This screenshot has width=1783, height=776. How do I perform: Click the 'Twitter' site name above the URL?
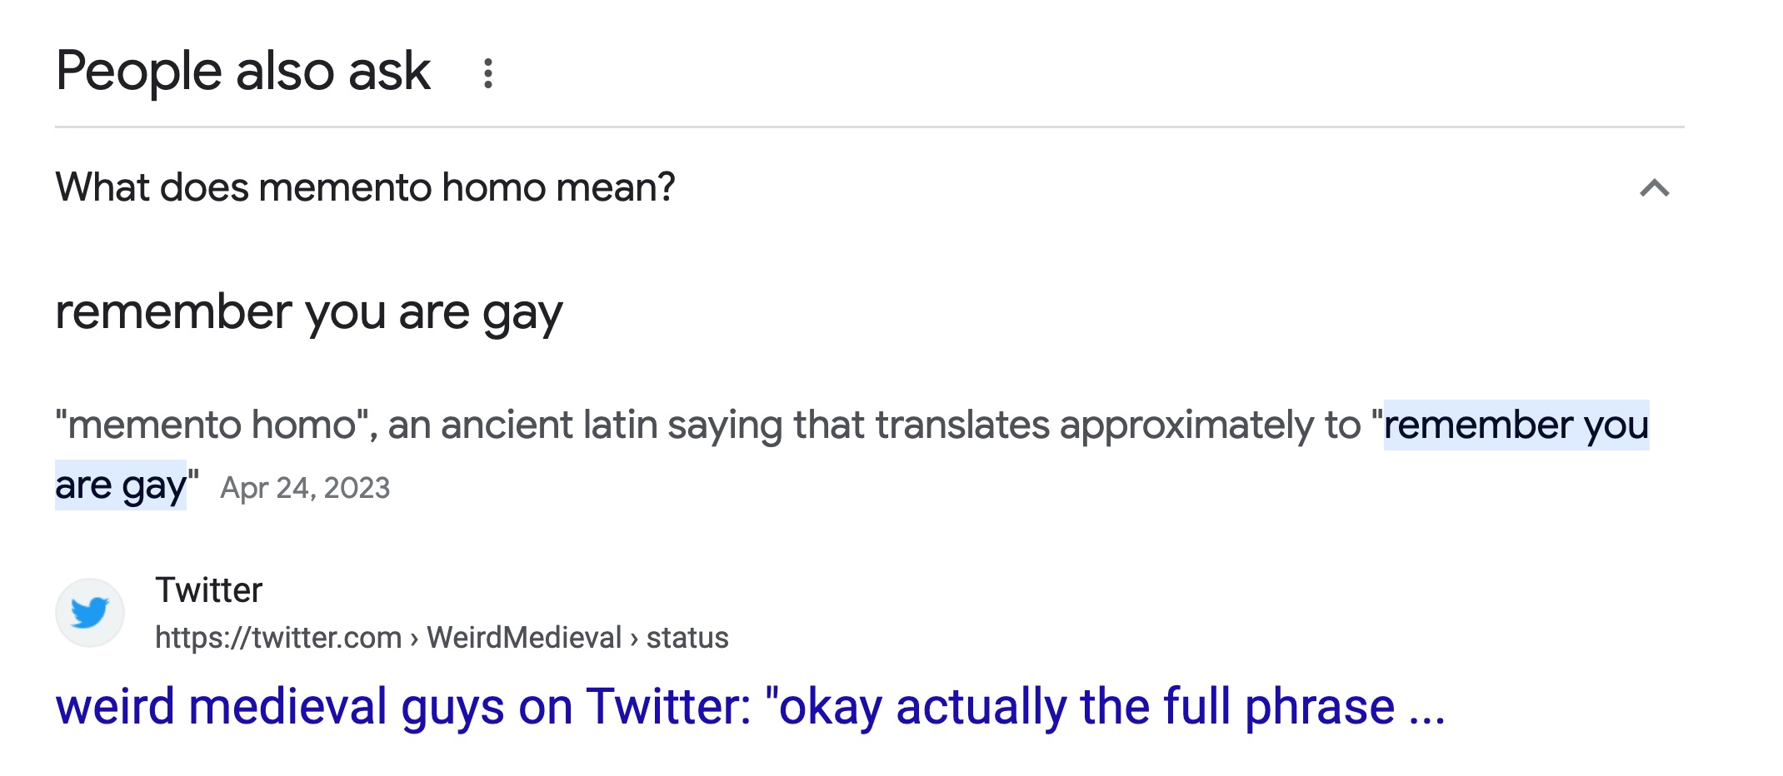click(208, 590)
